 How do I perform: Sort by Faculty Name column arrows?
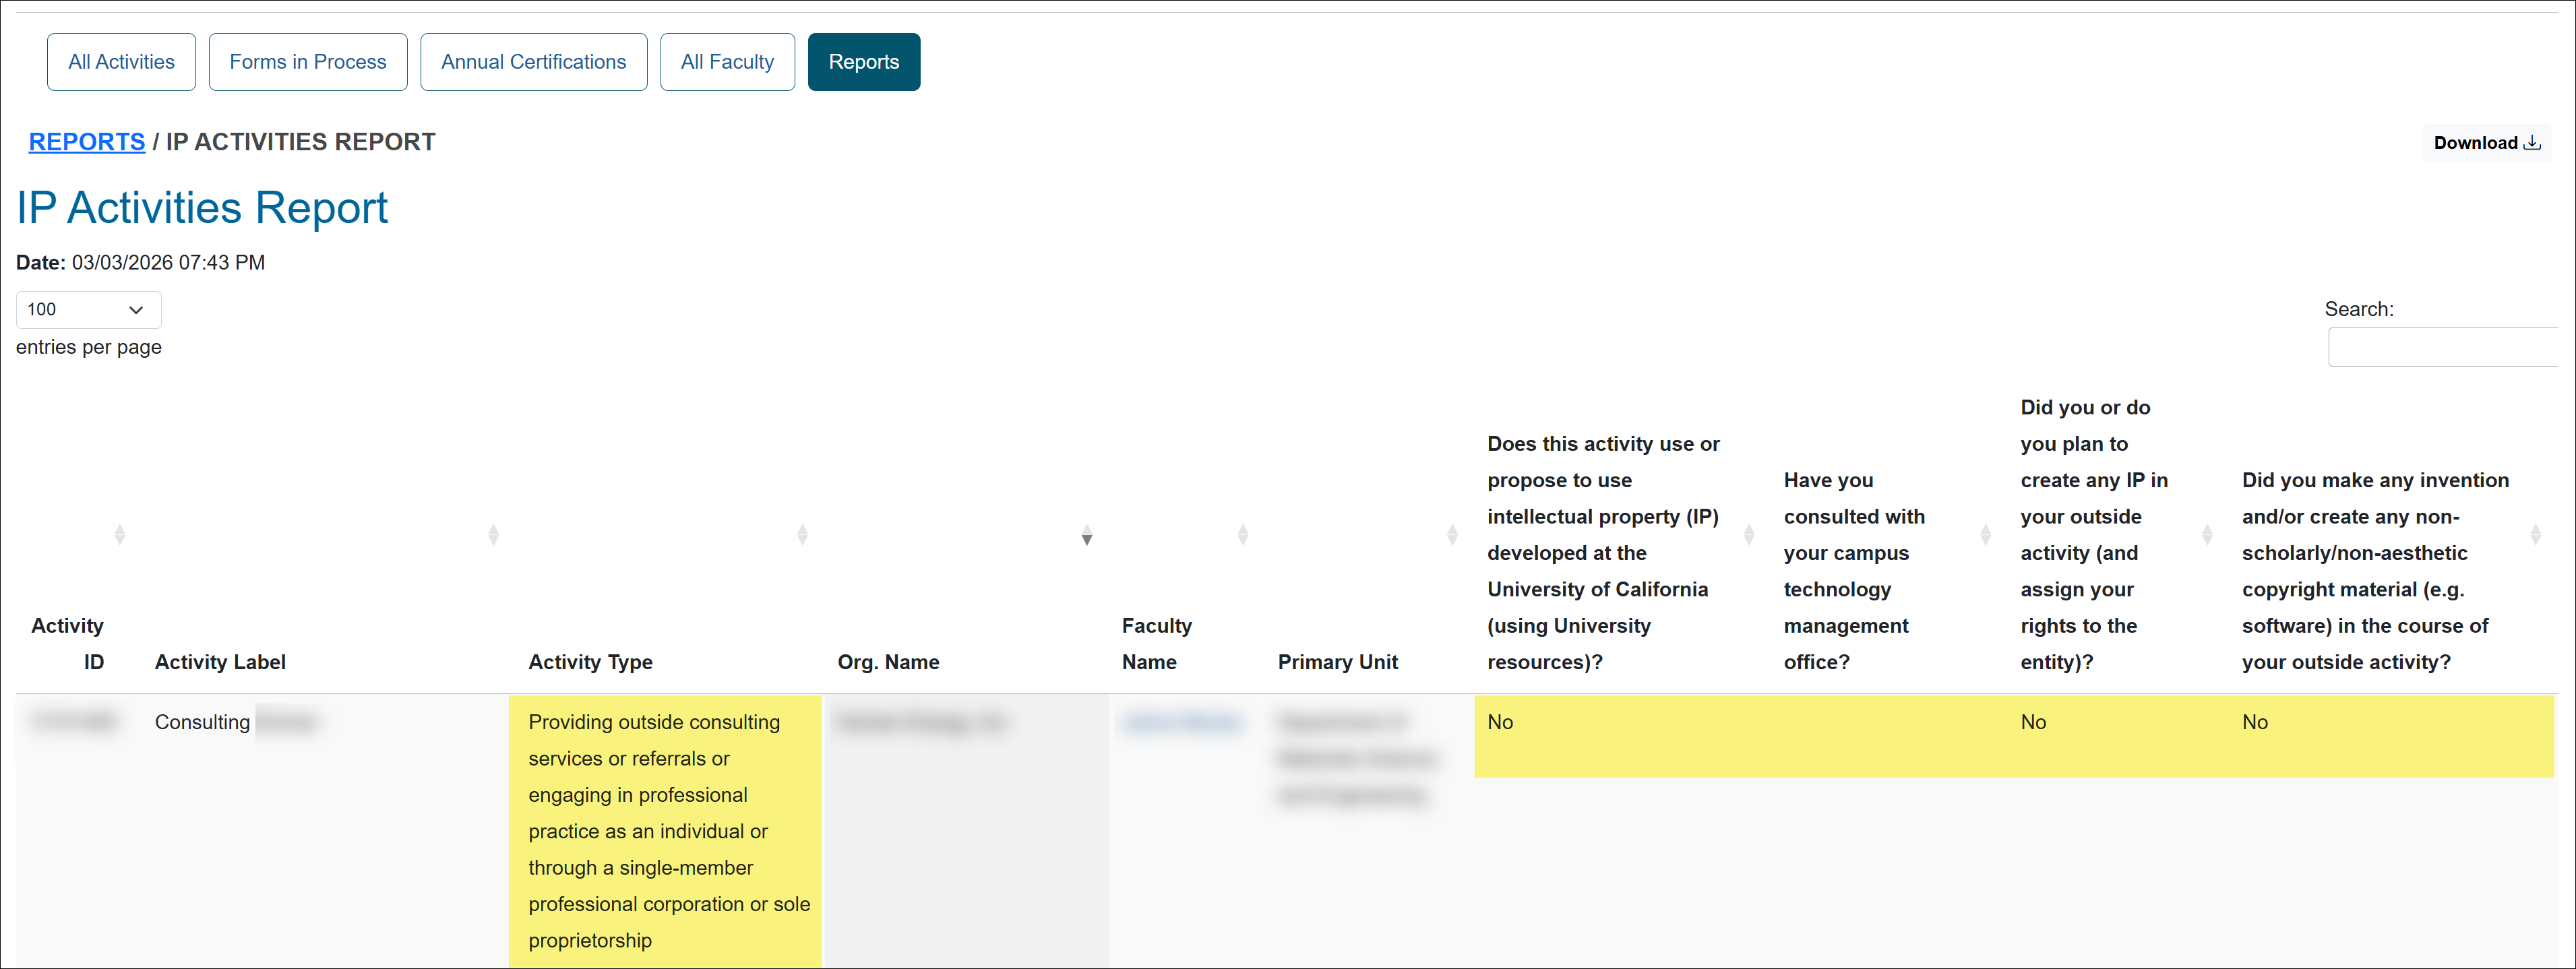coord(1243,535)
